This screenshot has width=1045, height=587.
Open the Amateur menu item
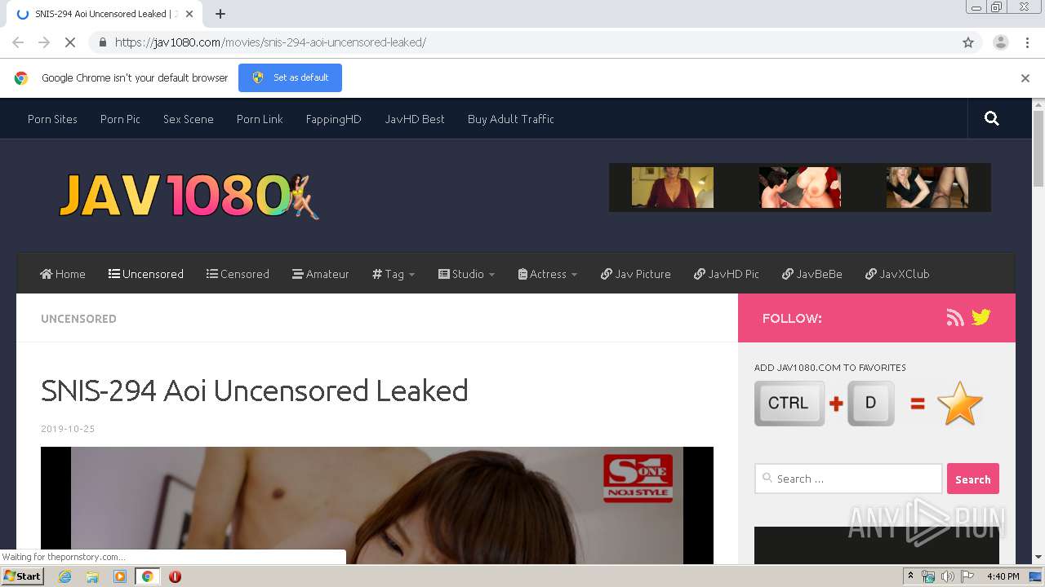point(321,274)
